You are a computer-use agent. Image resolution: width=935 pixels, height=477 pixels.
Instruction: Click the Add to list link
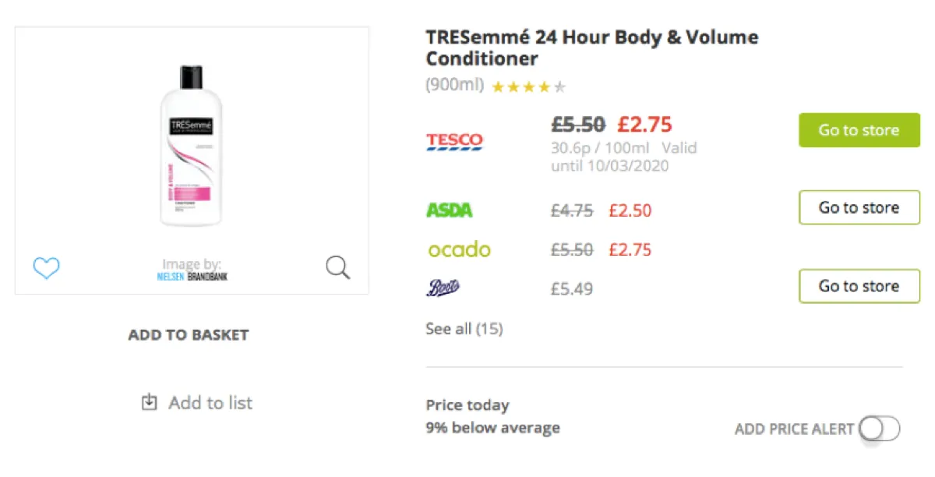pos(210,403)
